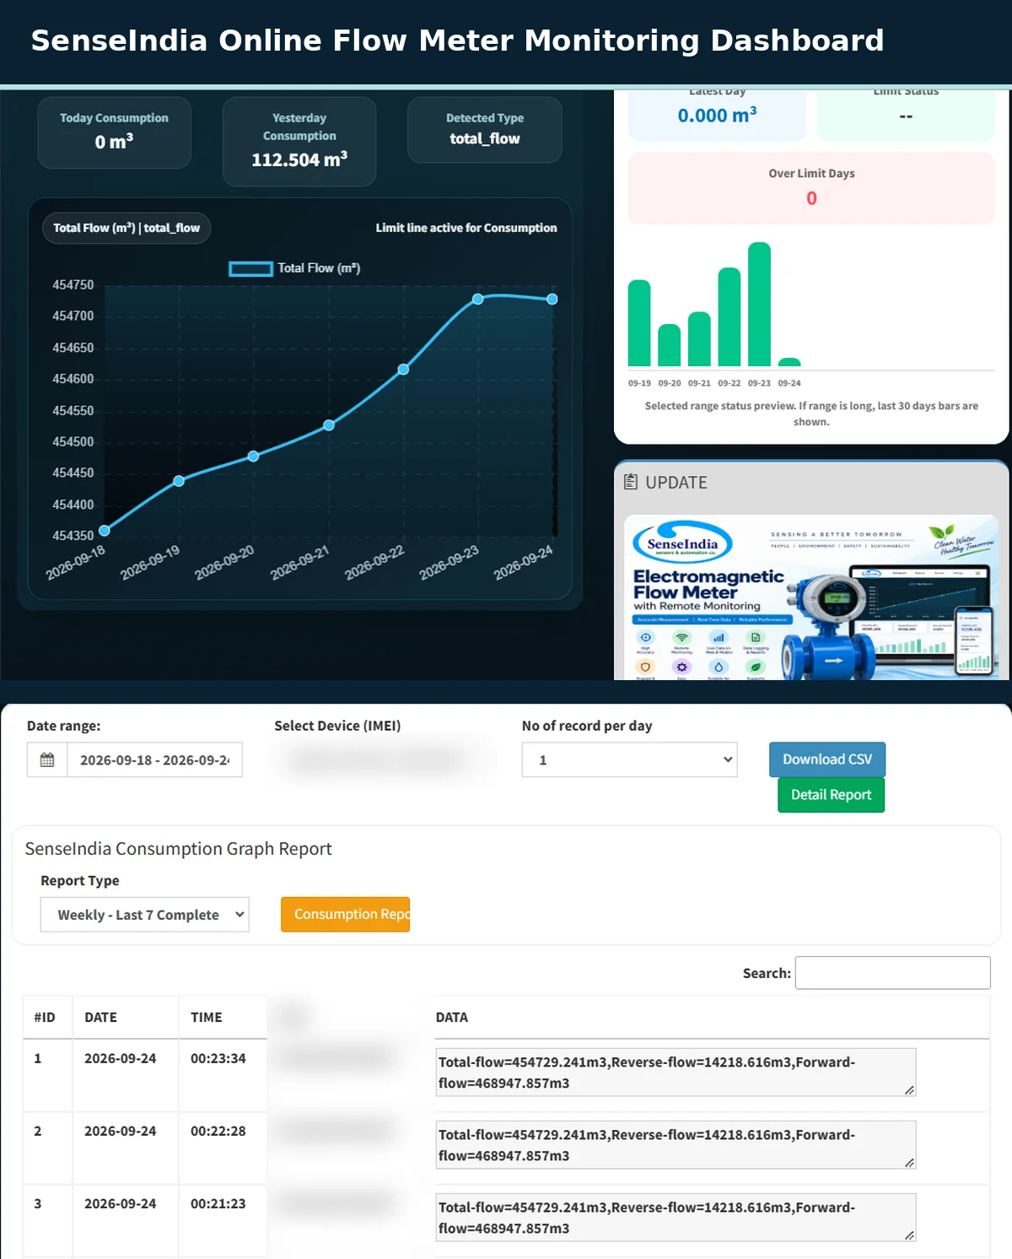Click the data textarea in row 1
The width and height of the screenshot is (1012, 1259).
click(676, 1073)
